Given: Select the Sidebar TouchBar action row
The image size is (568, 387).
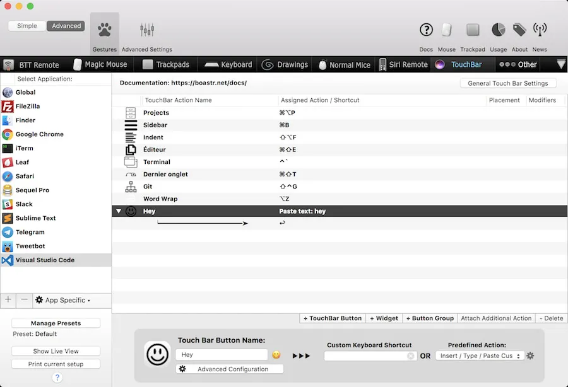Looking at the screenshot, I should (340, 125).
